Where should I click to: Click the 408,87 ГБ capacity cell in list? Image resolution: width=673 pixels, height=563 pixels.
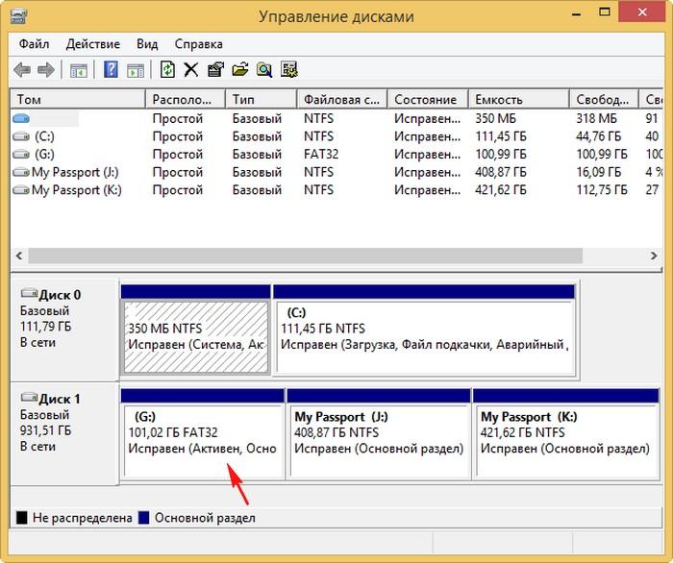(x=501, y=172)
